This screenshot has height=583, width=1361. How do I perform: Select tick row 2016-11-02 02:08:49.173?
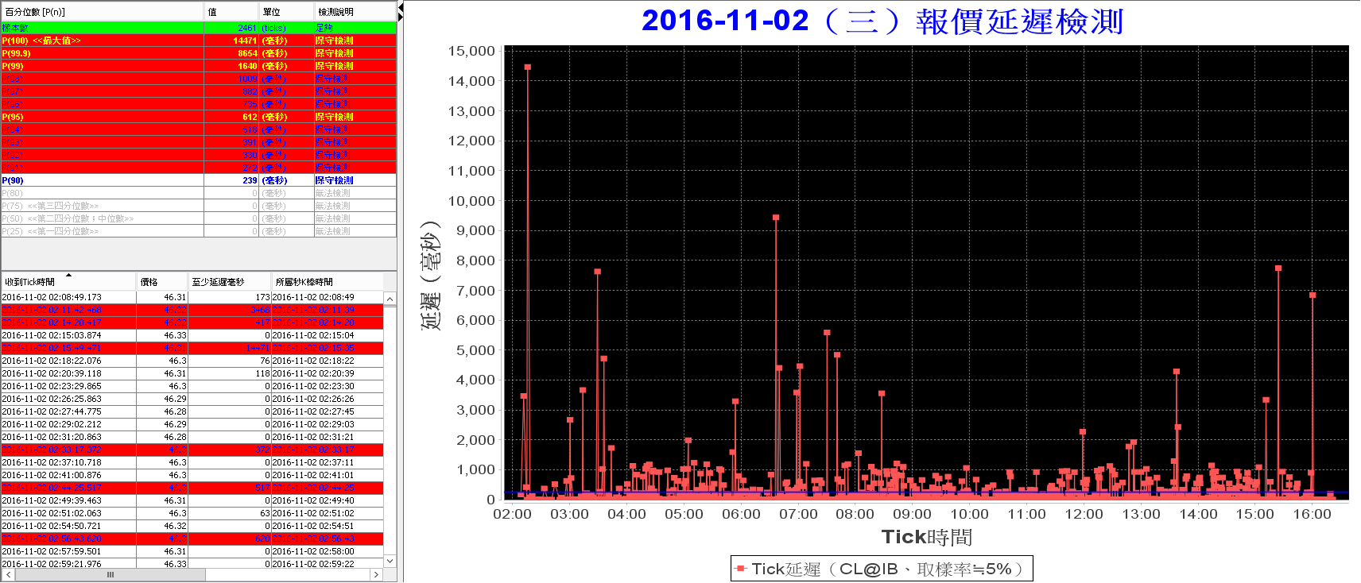pos(192,297)
